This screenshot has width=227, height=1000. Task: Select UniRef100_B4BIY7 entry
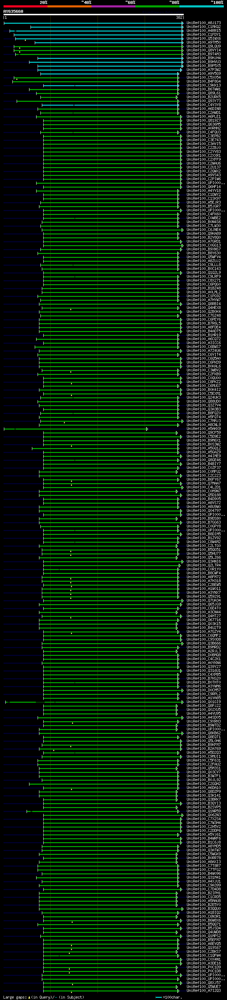pyautogui.click(x=204, y=464)
